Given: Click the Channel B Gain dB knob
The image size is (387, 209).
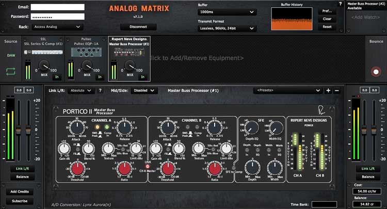Looking at the screenshot, I should tap(155, 149).
